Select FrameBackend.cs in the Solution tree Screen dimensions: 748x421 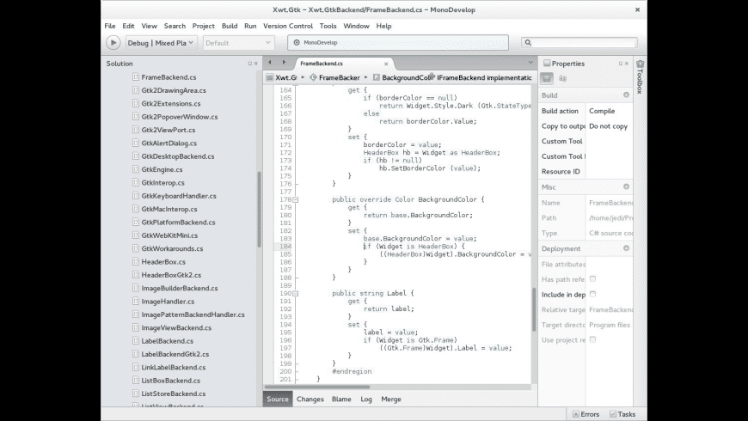click(169, 76)
